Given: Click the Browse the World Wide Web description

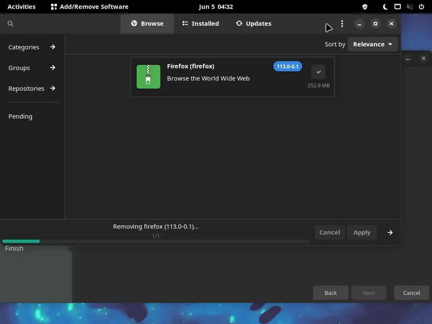Looking at the screenshot, I should click(208, 78).
